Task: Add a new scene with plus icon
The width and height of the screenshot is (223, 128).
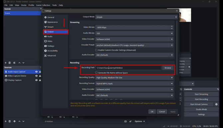Action: pos(6,63)
